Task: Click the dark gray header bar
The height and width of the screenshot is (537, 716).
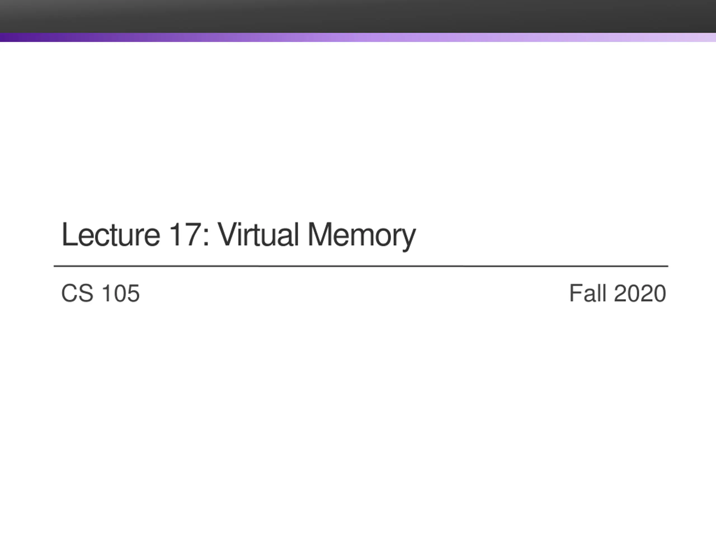Action: tap(358, 16)
